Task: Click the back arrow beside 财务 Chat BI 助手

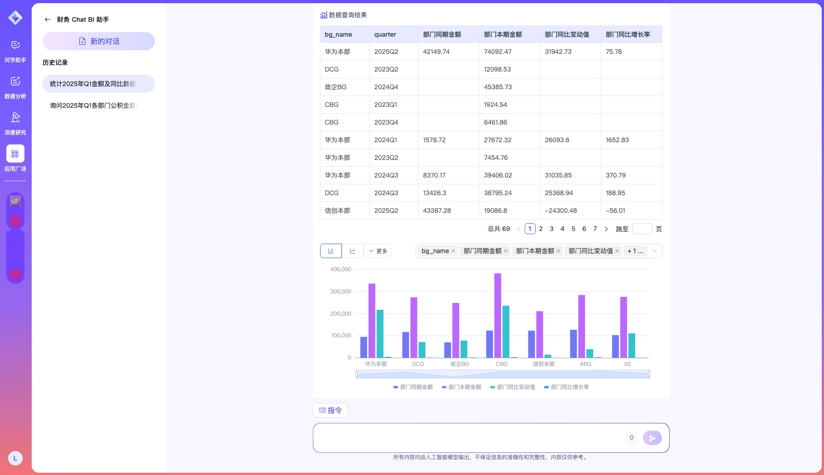Action: (x=48, y=19)
